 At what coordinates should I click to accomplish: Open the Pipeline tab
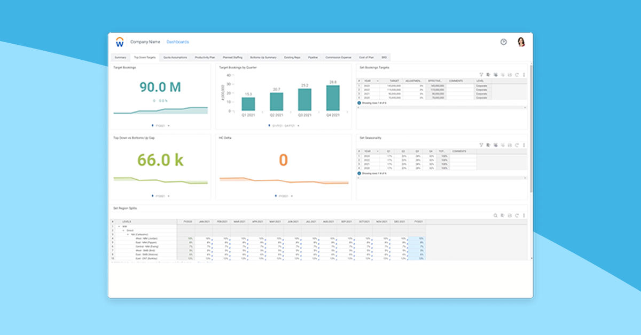(313, 57)
